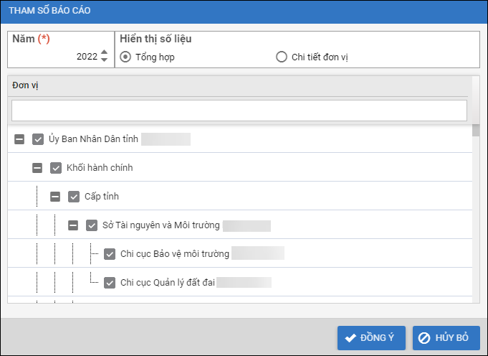The height and width of the screenshot is (356, 488).
Task: Collapse Sở Tài nguyên và Môi trường node
Action: tap(73, 225)
